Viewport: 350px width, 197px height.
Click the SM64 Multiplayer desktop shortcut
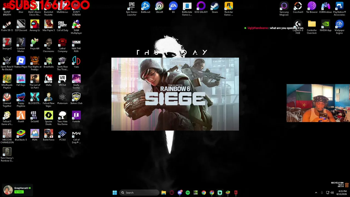point(76,27)
